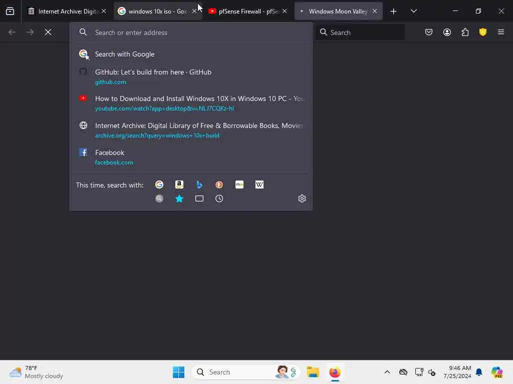
Task: Close the Internet Archive tab
Action: pos(104,11)
